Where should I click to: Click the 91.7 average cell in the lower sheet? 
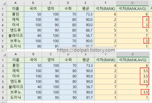tap(86, 98)
